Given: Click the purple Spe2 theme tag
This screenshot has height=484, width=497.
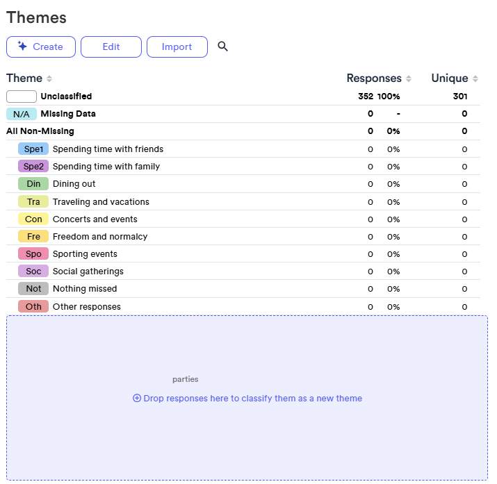Looking at the screenshot, I should click(x=33, y=166).
